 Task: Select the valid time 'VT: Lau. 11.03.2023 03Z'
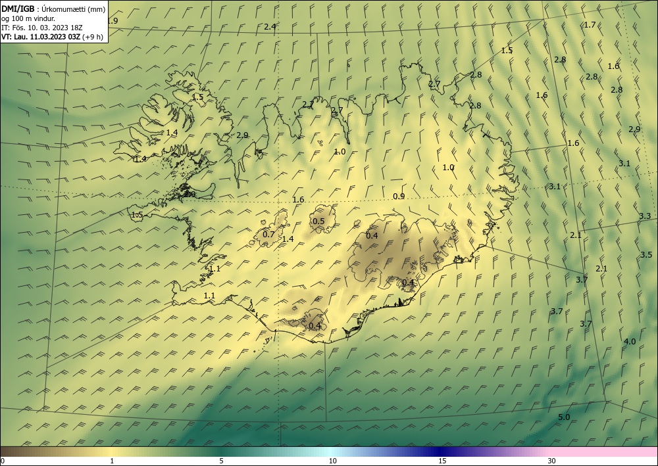pyautogui.click(x=41, y=36)
